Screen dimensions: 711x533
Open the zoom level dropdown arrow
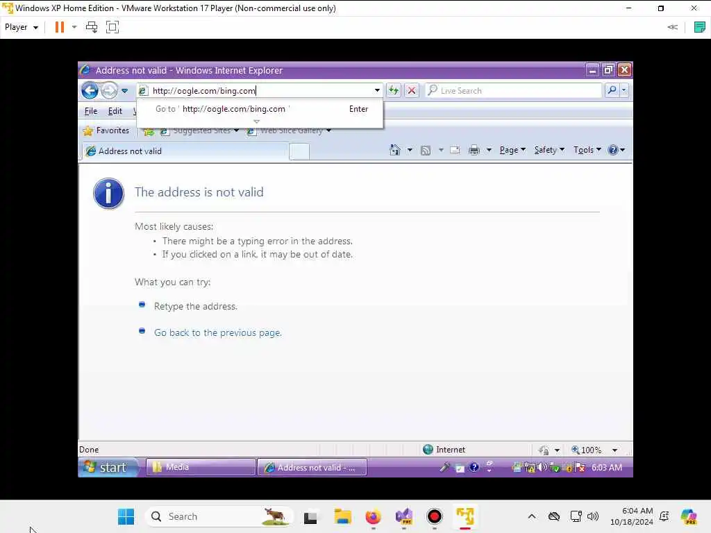[614, 450]
